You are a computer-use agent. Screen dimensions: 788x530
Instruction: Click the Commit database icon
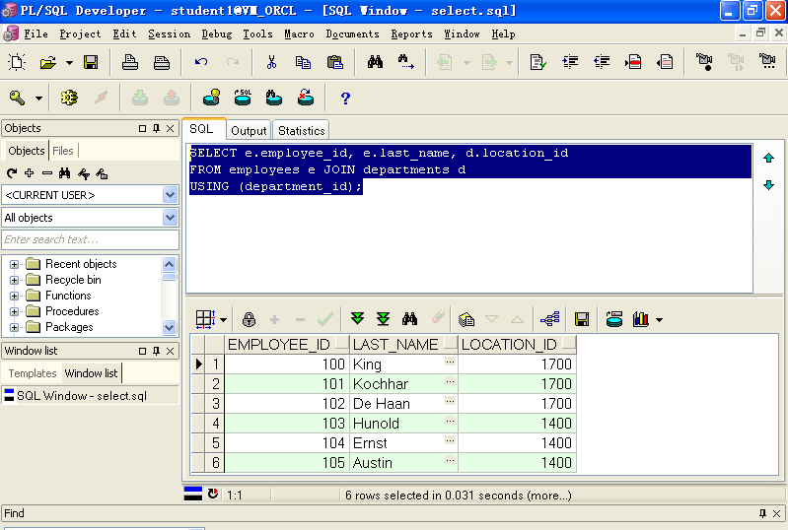(140, 98)
